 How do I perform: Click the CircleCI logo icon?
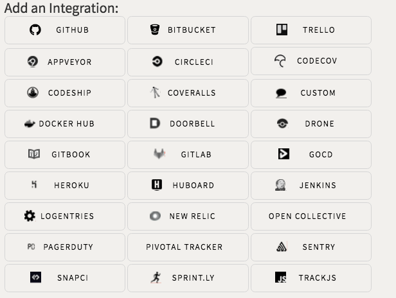coord(157,62)
